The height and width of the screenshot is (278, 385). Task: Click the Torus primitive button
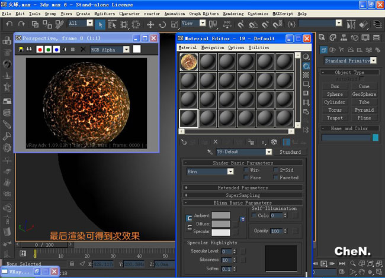pyautogui.click(x=335, y=110)
